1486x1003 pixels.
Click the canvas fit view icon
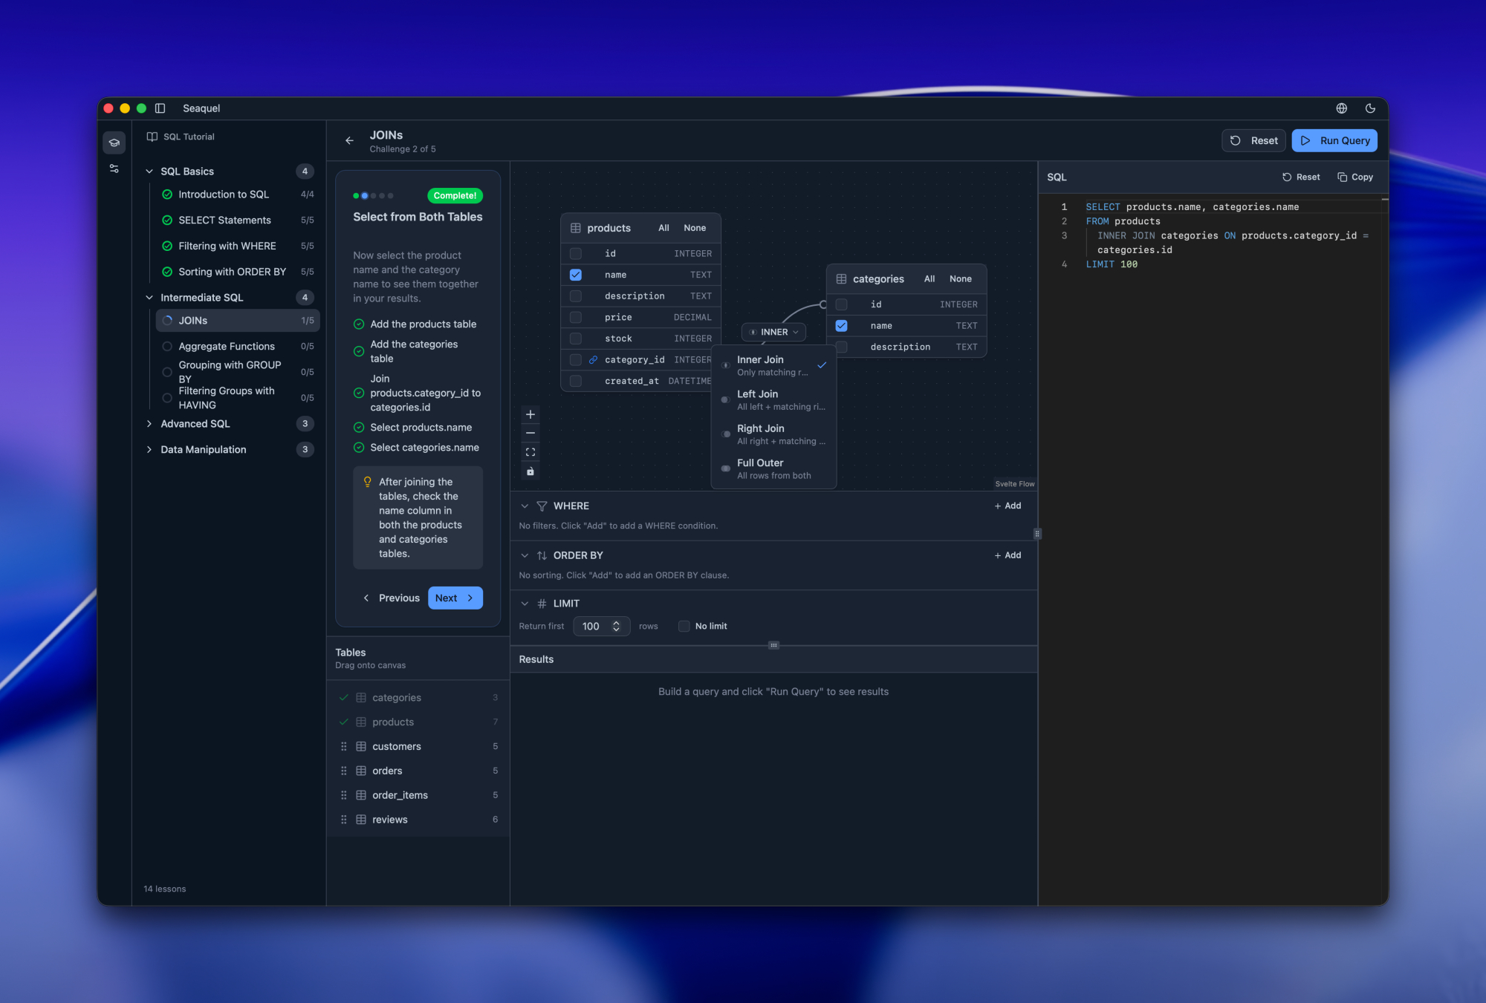tap(531, 452)
